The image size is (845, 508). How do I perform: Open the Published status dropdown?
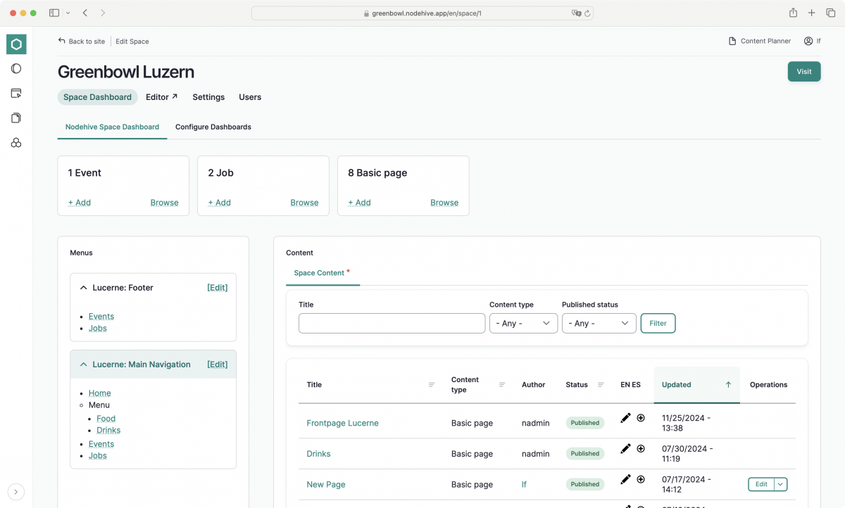(599, 324)
